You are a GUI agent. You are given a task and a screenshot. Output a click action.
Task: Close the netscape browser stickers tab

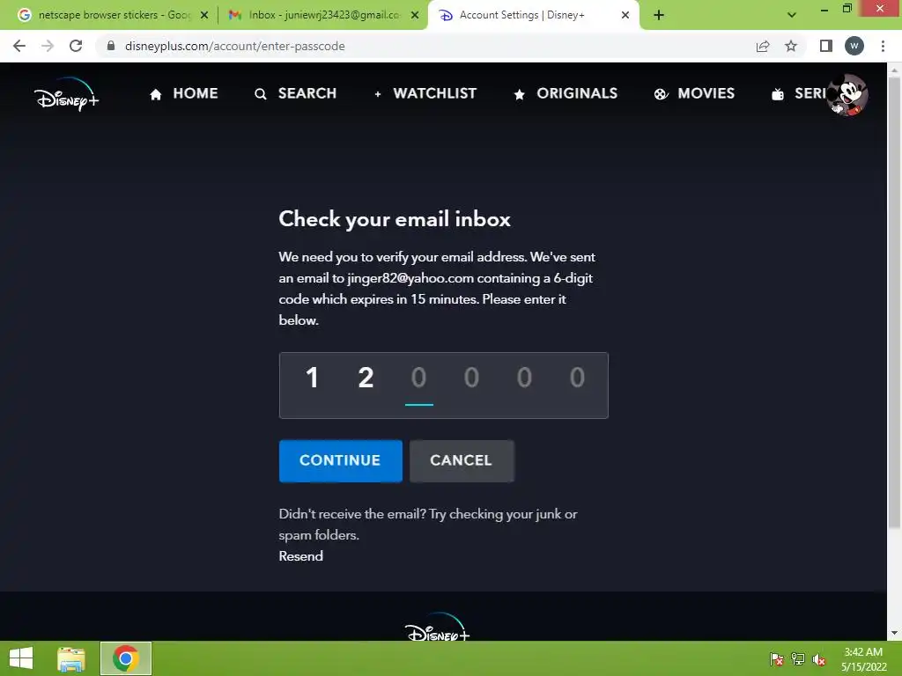click(x=204, y=15)
